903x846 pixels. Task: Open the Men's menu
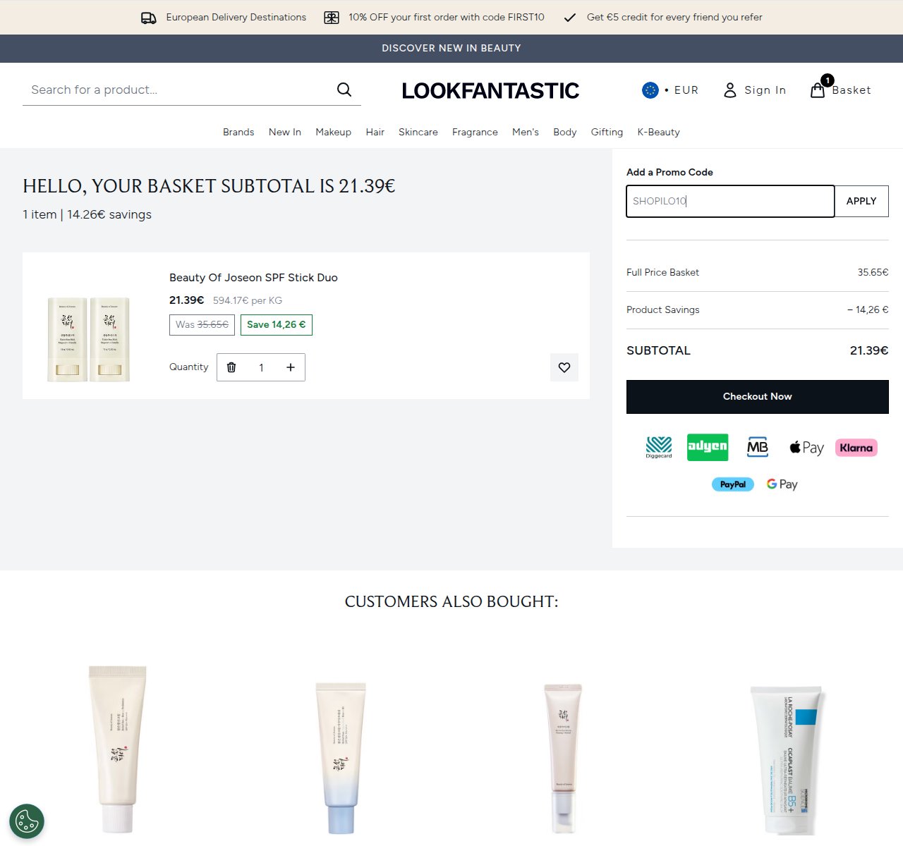(x=526, y=132)
